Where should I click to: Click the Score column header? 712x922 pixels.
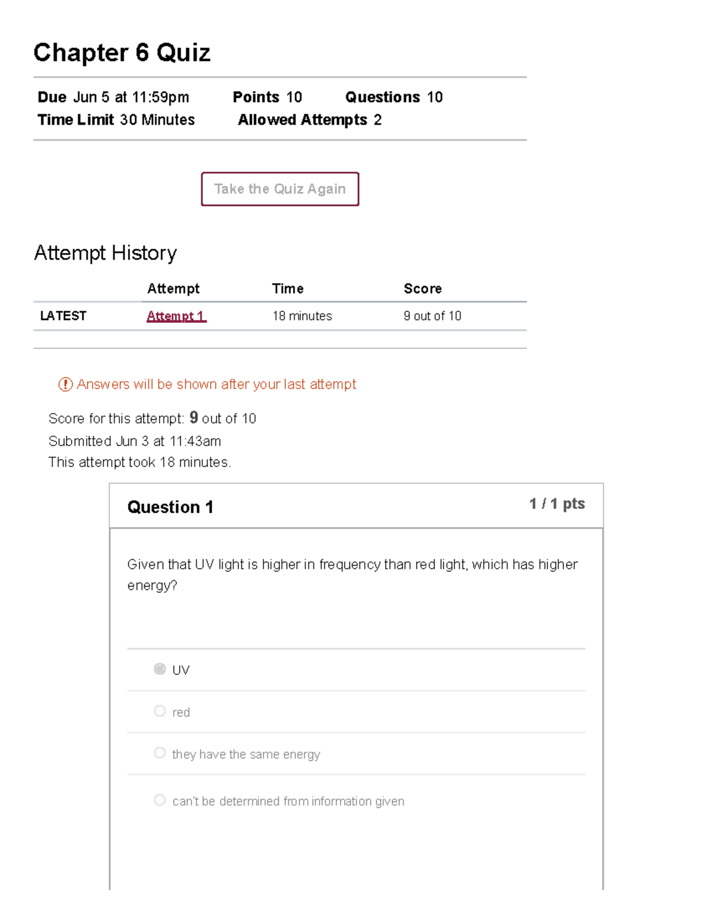(x=422, y=289)
